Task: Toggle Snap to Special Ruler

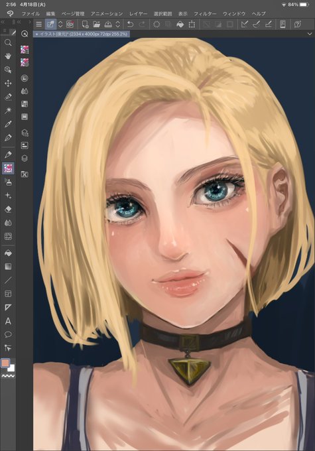Action: pyautogui.click(x=257, y=24)
